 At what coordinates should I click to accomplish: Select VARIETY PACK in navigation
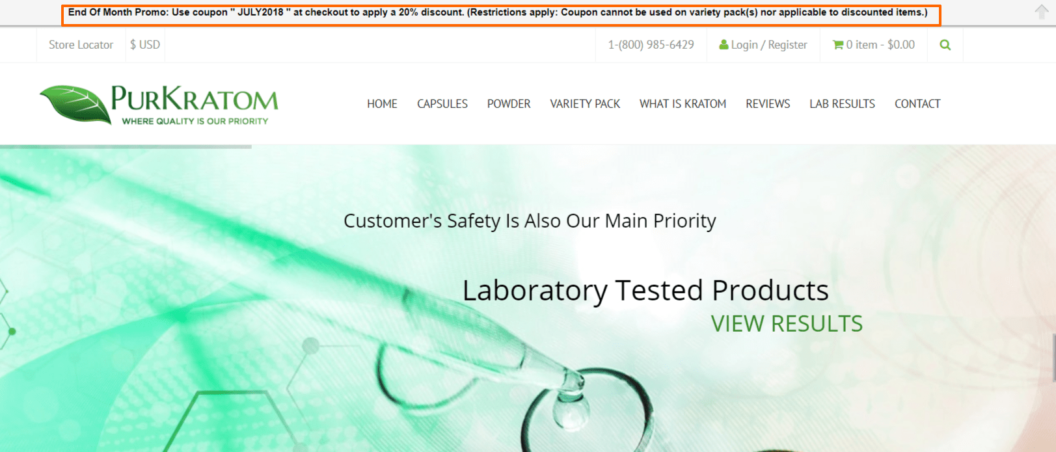click(585, 104)
